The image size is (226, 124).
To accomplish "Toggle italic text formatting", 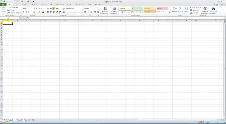I will click(x=26, y=12).
